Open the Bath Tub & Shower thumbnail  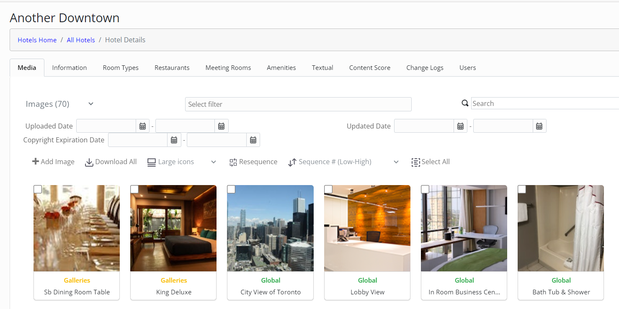tap(561, 228)
